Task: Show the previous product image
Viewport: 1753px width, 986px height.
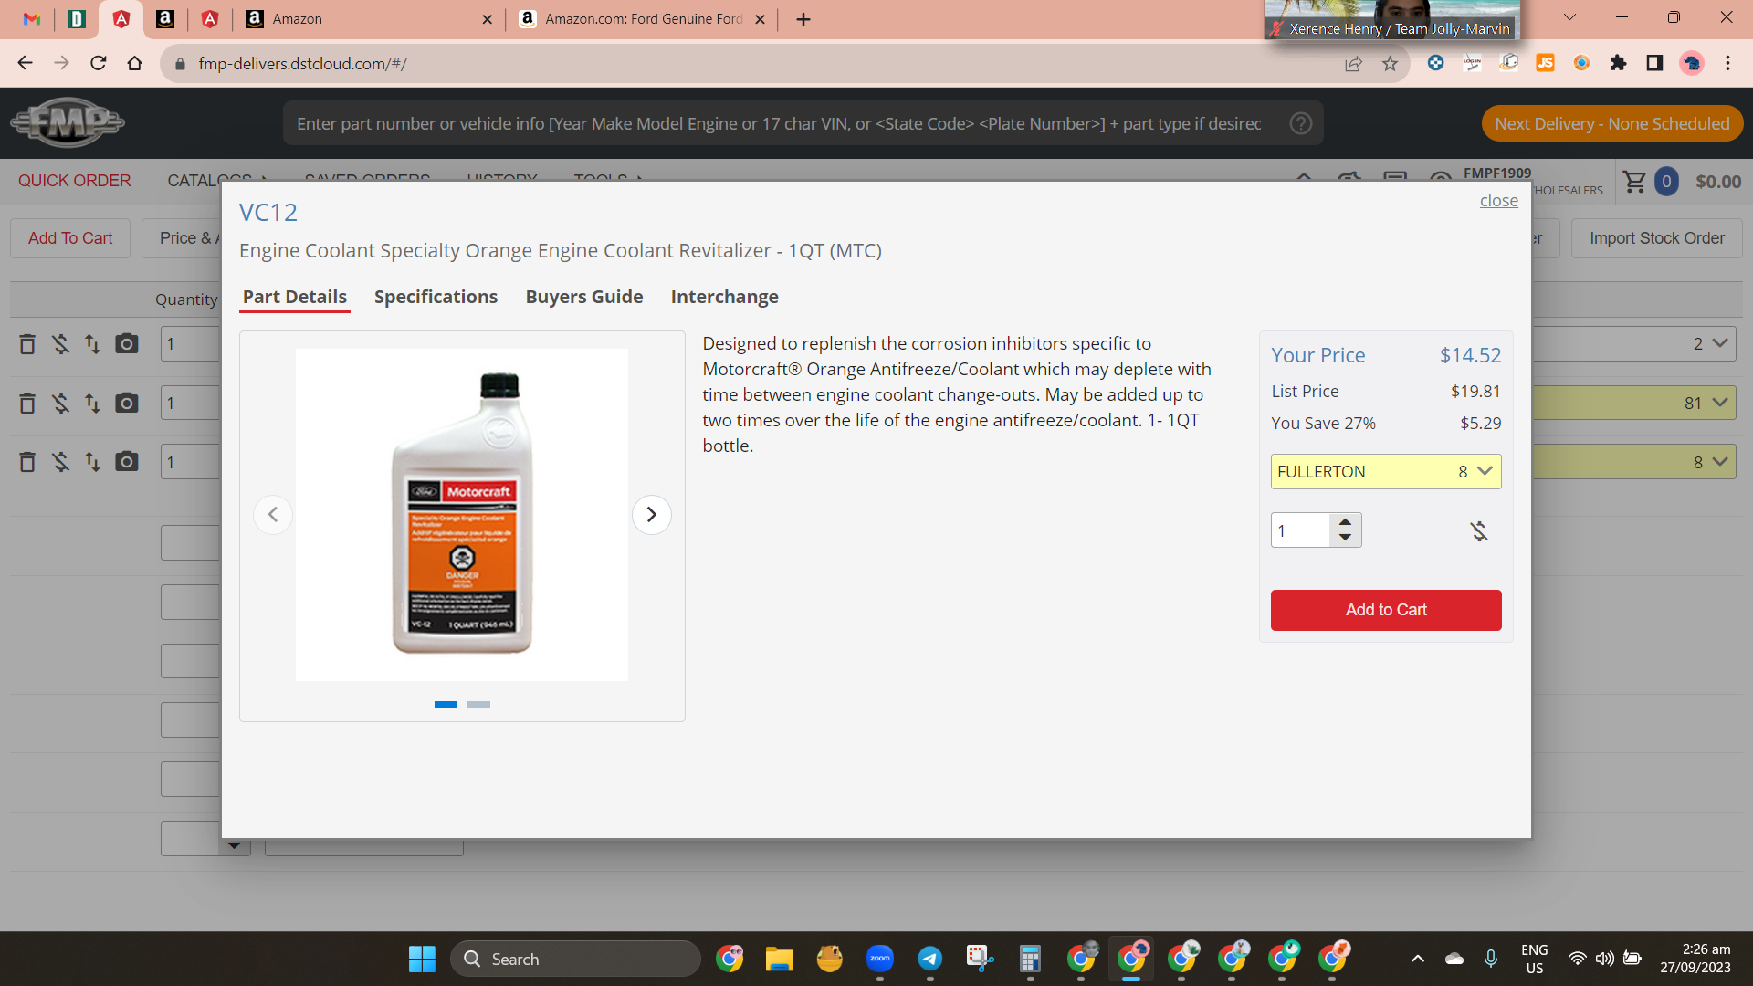Action: pos(273,515)
